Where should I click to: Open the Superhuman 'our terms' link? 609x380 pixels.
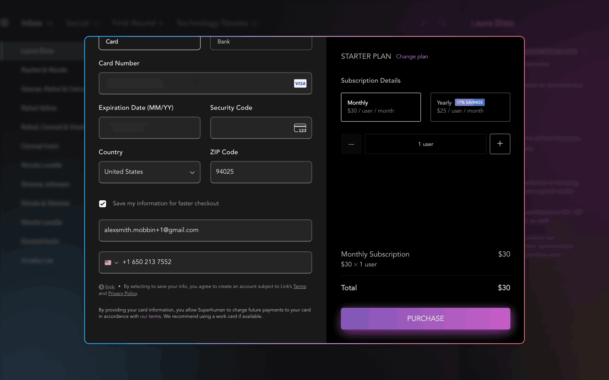click(x=150, y=316)
